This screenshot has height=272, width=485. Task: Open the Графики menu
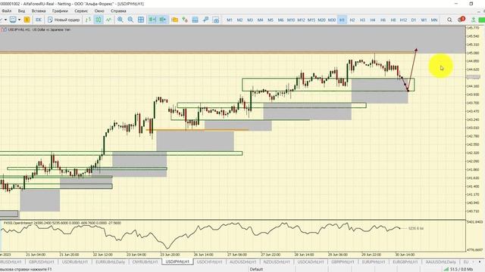pos(60,11)
